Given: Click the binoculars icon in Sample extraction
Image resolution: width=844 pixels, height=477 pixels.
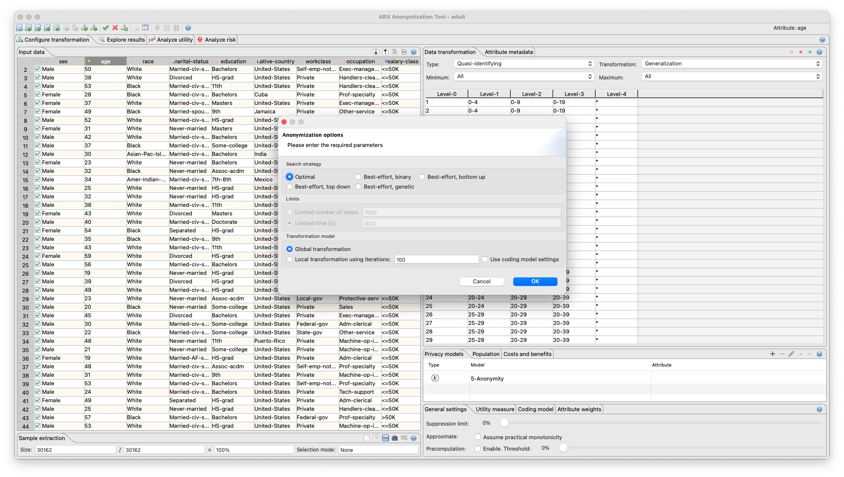Looking at the screenshot, I should click(395, 438).
